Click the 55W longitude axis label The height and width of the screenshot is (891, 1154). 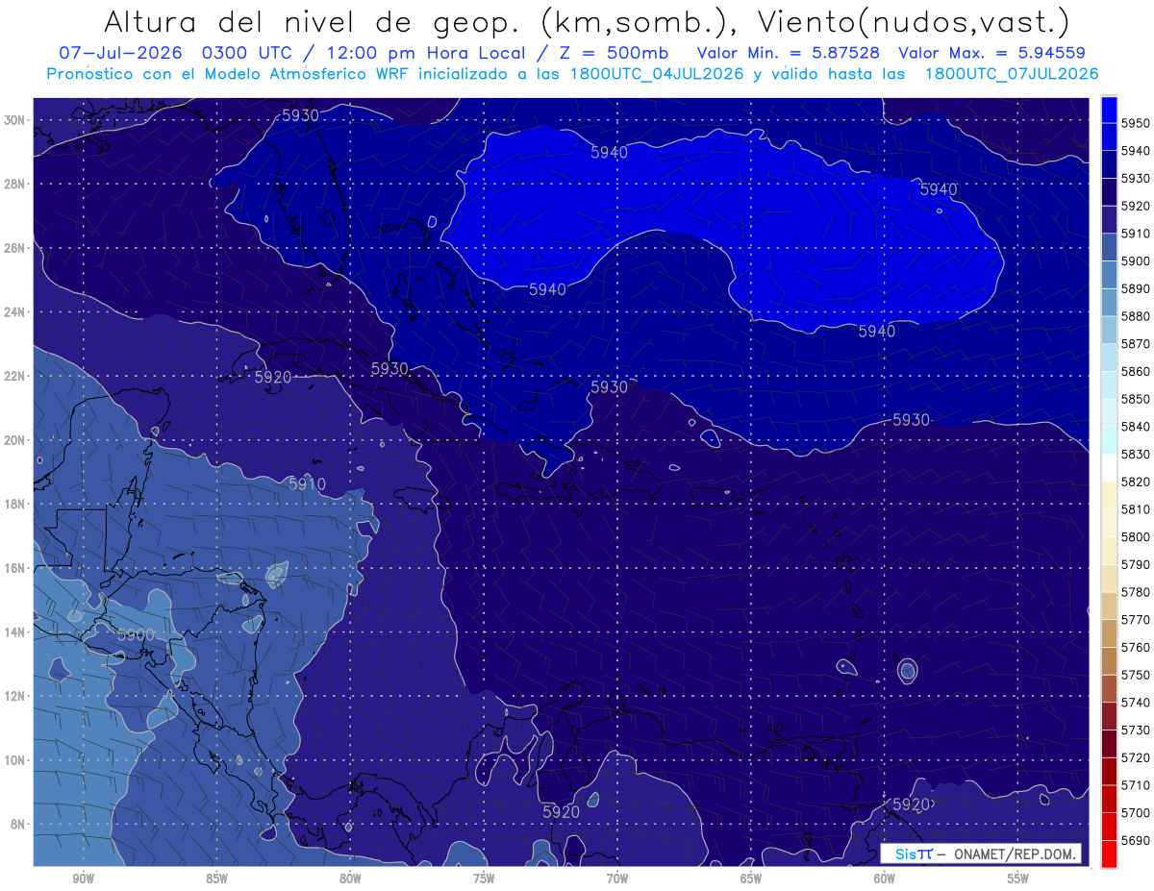point(1017,879)
